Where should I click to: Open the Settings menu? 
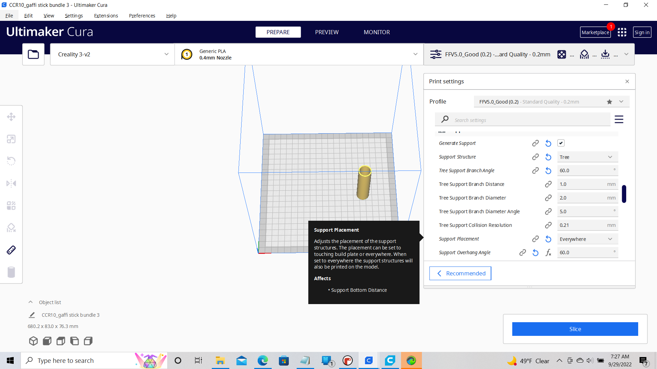[74, 16]
